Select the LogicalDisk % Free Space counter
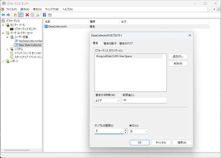Image resolution: width=221 pixels, height=158 pixels. coord(129,56)
